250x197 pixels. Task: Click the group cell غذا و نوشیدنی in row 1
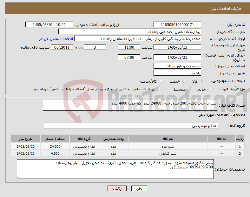tap(84, 146)
